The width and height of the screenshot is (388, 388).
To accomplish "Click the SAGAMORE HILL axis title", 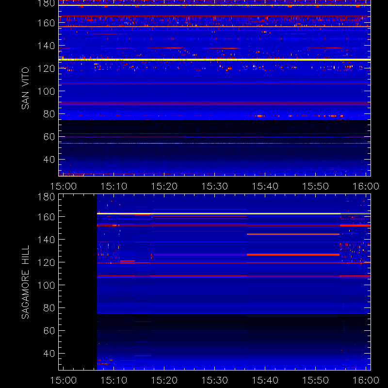I will (x=25, y=282).
